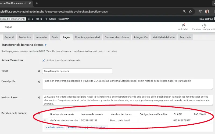Image resolution: width=215 pixels, height=134 pixels.
Task: Click the Actividad flag icon
Action: pos(183,26)
